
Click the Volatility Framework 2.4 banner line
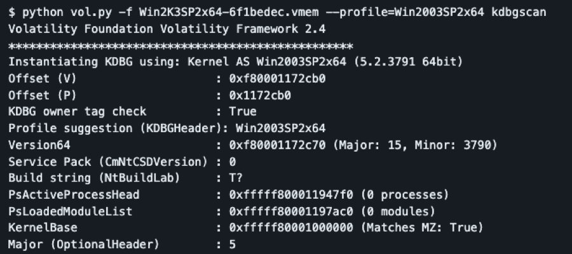coord(167,29)
